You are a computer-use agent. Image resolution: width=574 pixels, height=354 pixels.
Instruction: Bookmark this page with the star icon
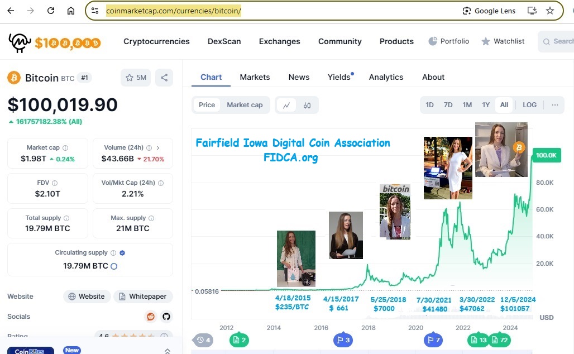550,11
